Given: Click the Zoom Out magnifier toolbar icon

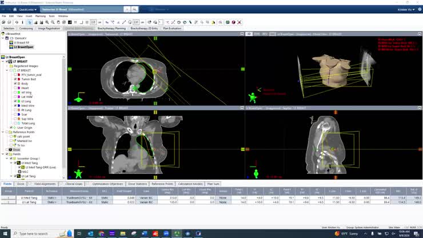Looking at the screenshot, I should coord(53,22).
